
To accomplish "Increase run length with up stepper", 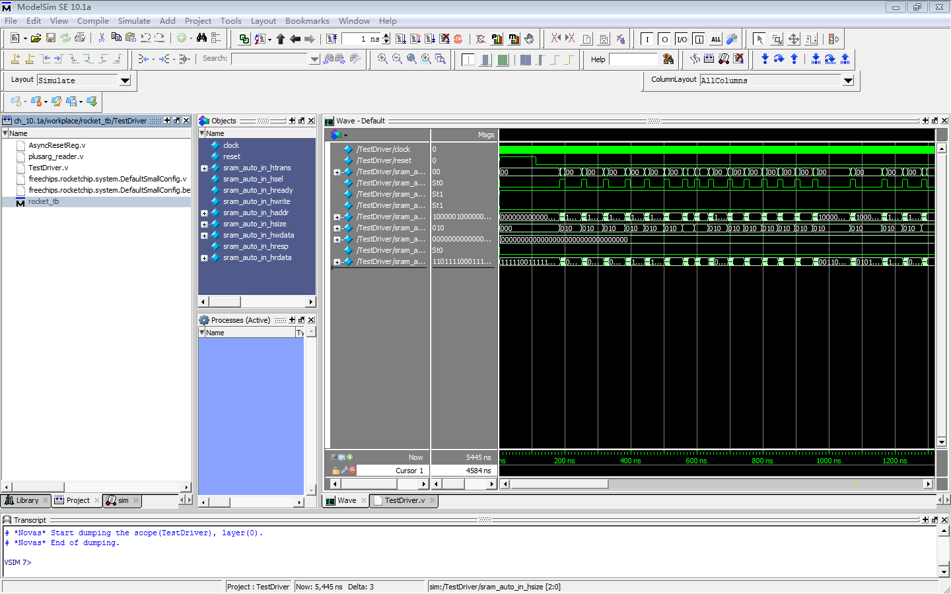I will [386, 36].
